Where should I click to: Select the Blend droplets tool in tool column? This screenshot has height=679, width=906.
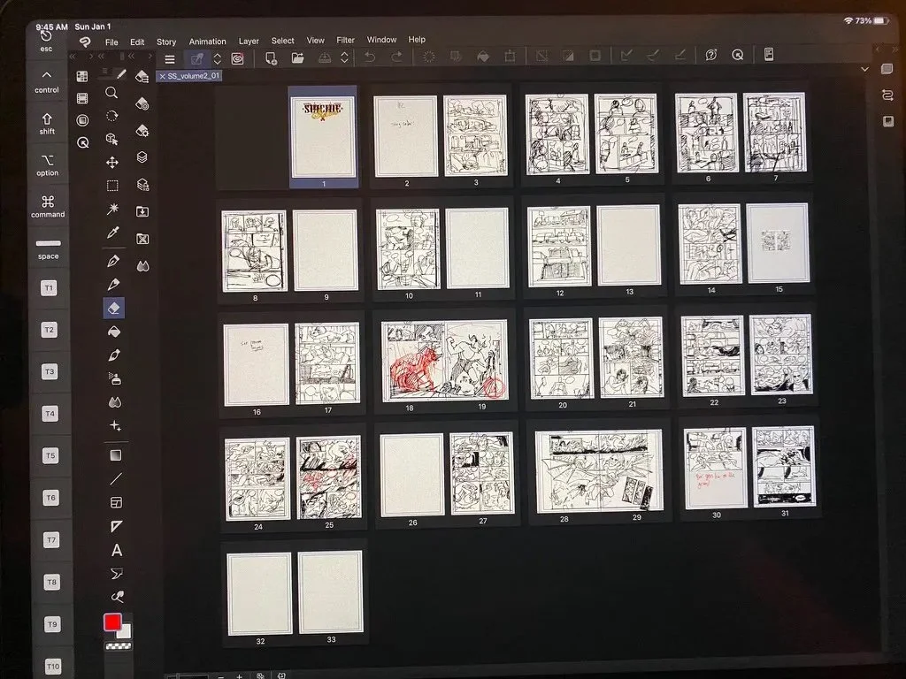tap(114, 402)
